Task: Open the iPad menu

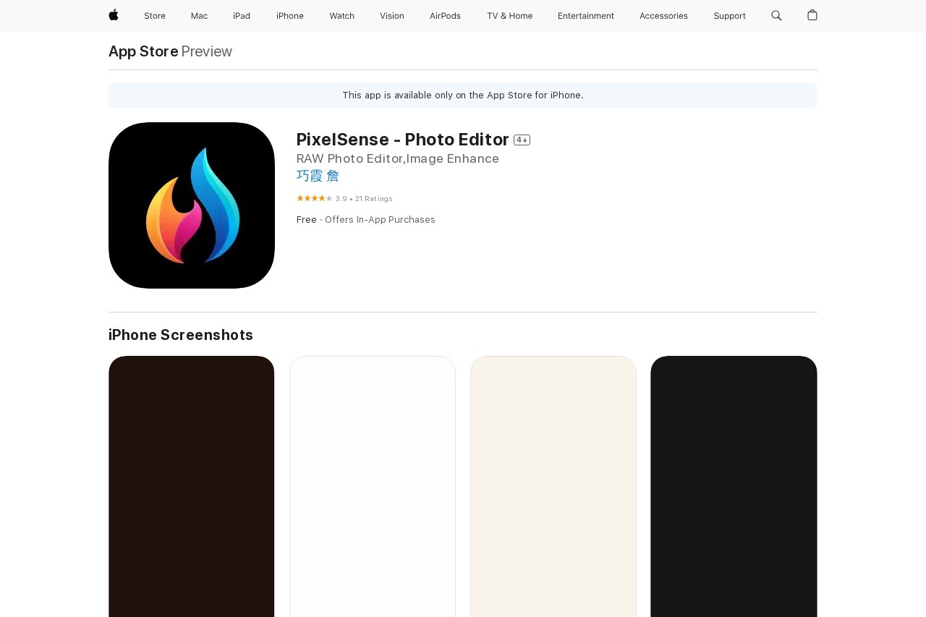Action: [242, 16]
